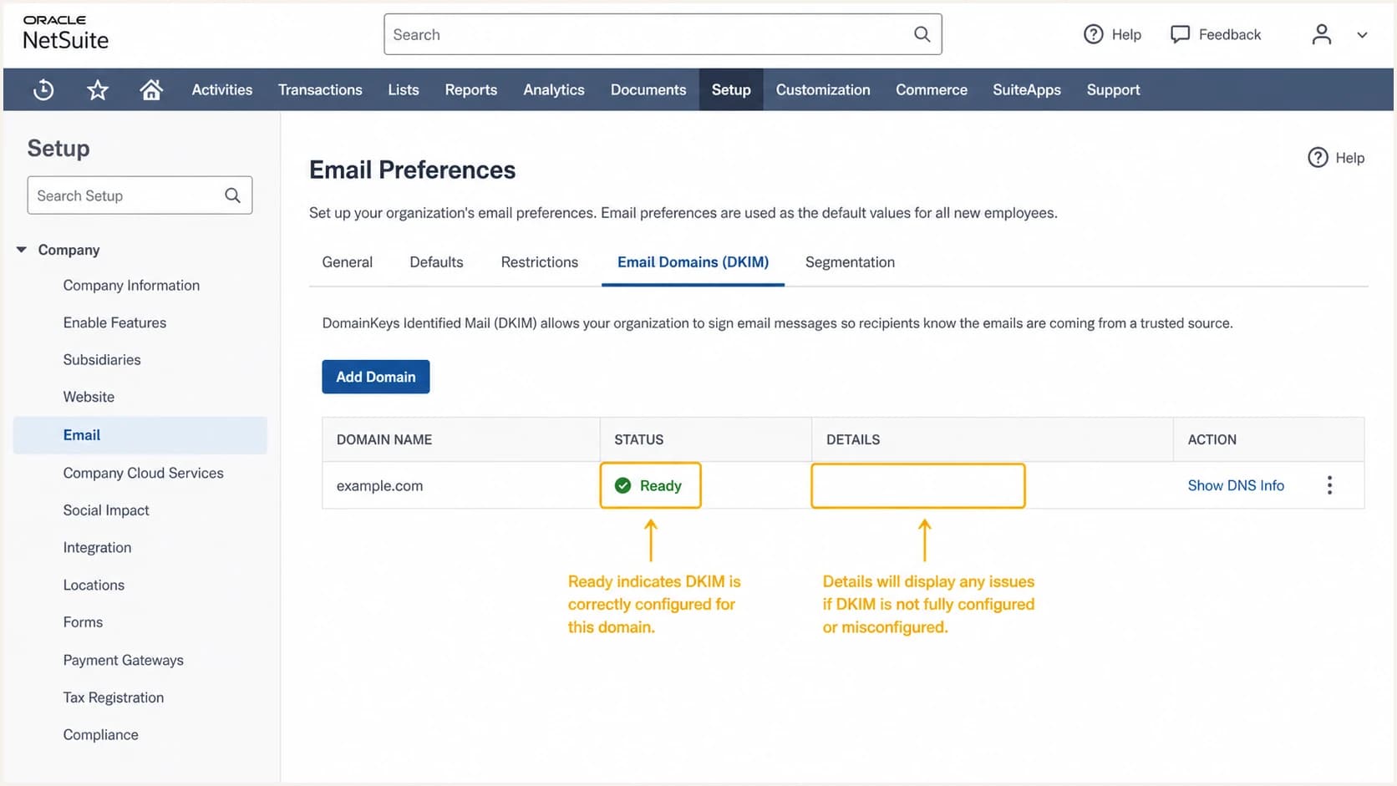
Task: Expand the user account dropdown chevron
Action: click(x=1362, y=35)
